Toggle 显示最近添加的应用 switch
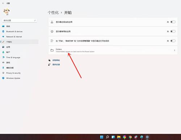Screen dimensions: 181x140 (173, 22)
